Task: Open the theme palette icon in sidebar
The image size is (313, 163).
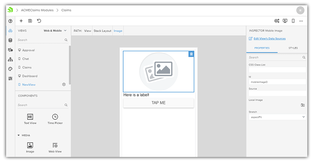Action: tap(10, 69)
